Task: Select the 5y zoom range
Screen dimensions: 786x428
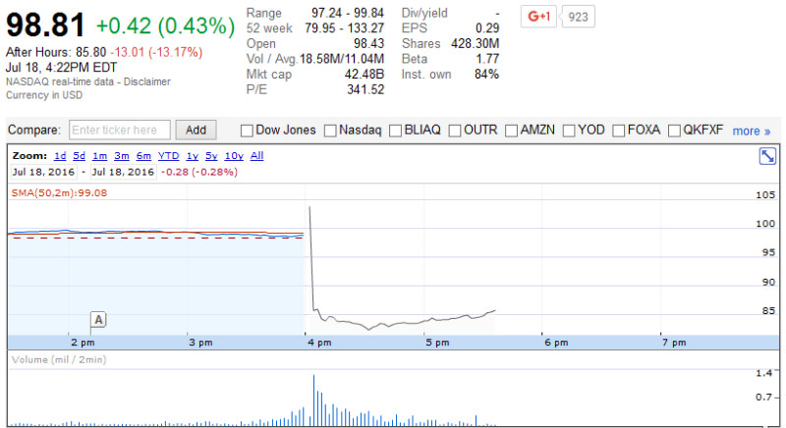Action: (x=211, y=156)
